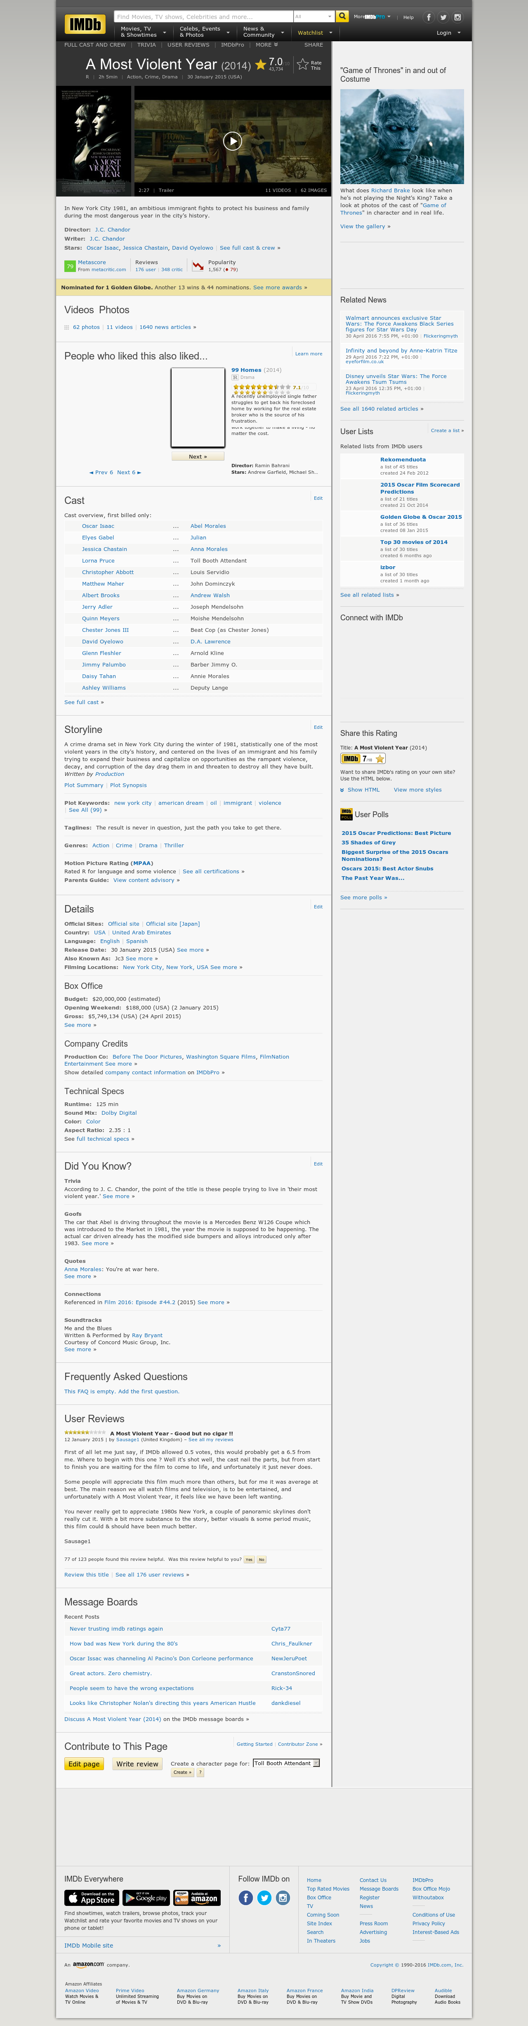The height and width of the screenshot is (2026, 528).
Task: Open the Facebook icon in the header
Action: [428, 17]
